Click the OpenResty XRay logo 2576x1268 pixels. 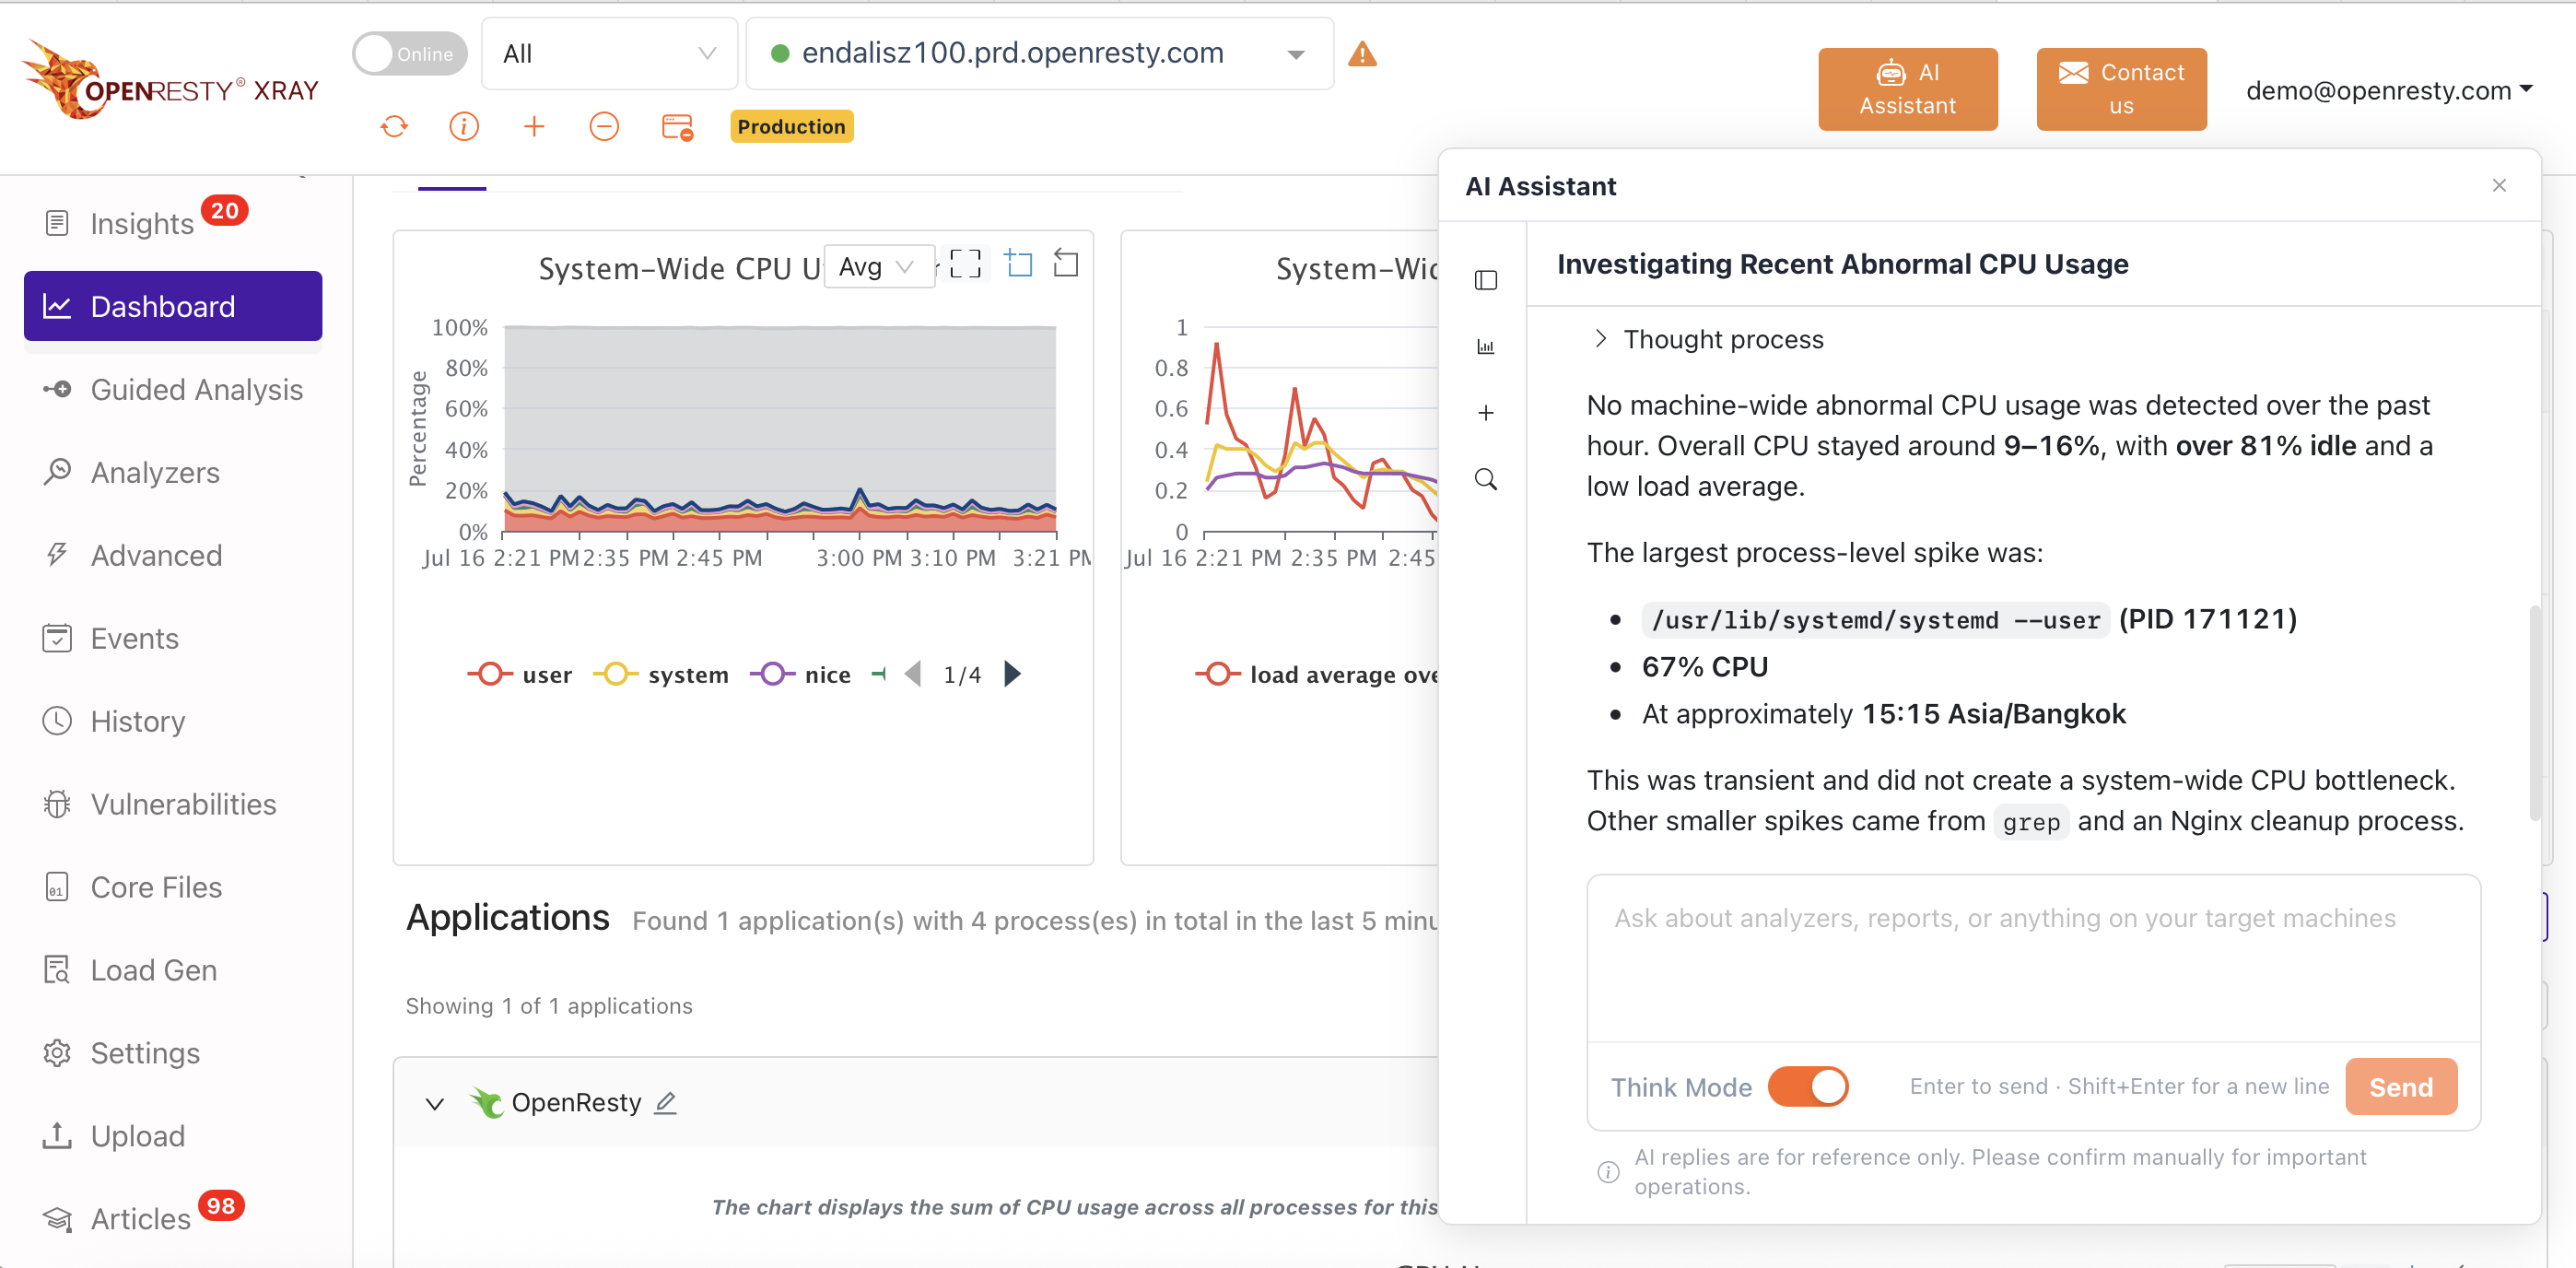[170, 82]
